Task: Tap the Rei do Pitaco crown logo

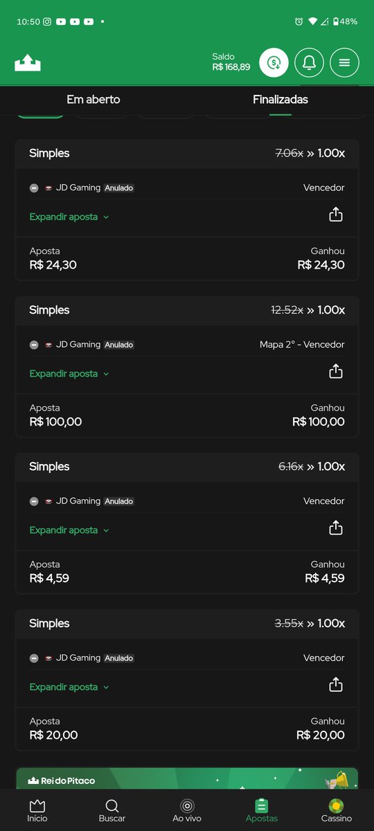Action: coord(28,63)
